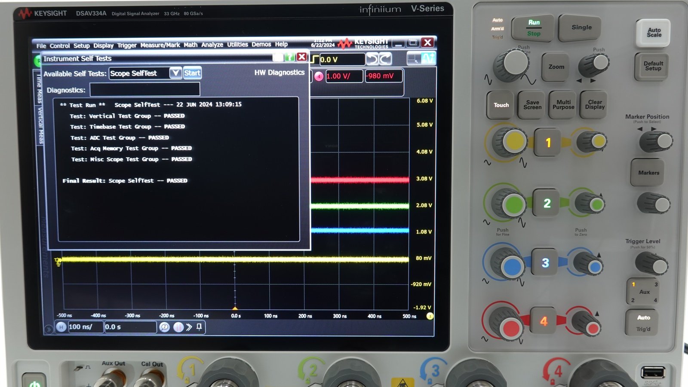This screenshot has width=688, height=387.
Task: Click the Diagnostics input field
Action: [145, 89]
